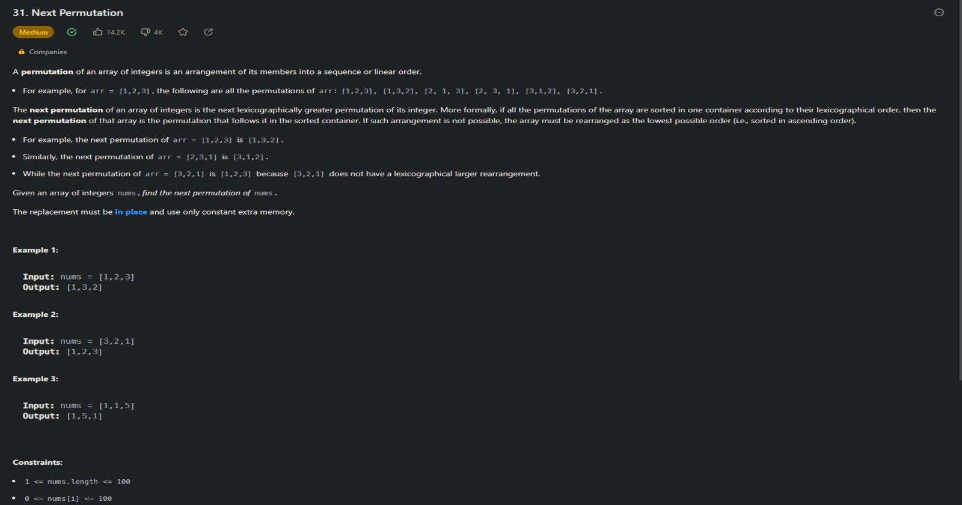Screen dimensions: 962x505
Task: Click the Example 1 input [1,2,3]
Action: click(117, 277)
